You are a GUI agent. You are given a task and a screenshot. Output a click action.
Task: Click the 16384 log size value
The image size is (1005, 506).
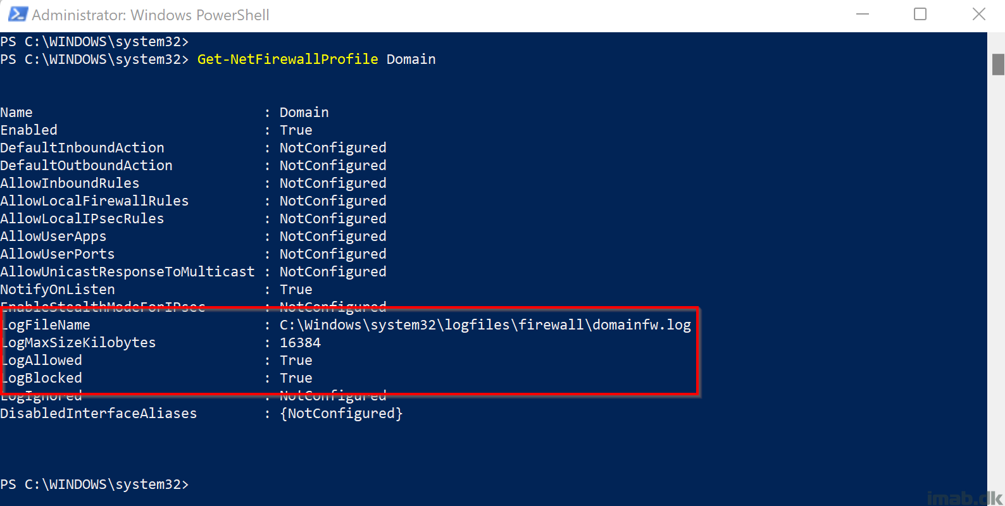(x=300, y=343)
